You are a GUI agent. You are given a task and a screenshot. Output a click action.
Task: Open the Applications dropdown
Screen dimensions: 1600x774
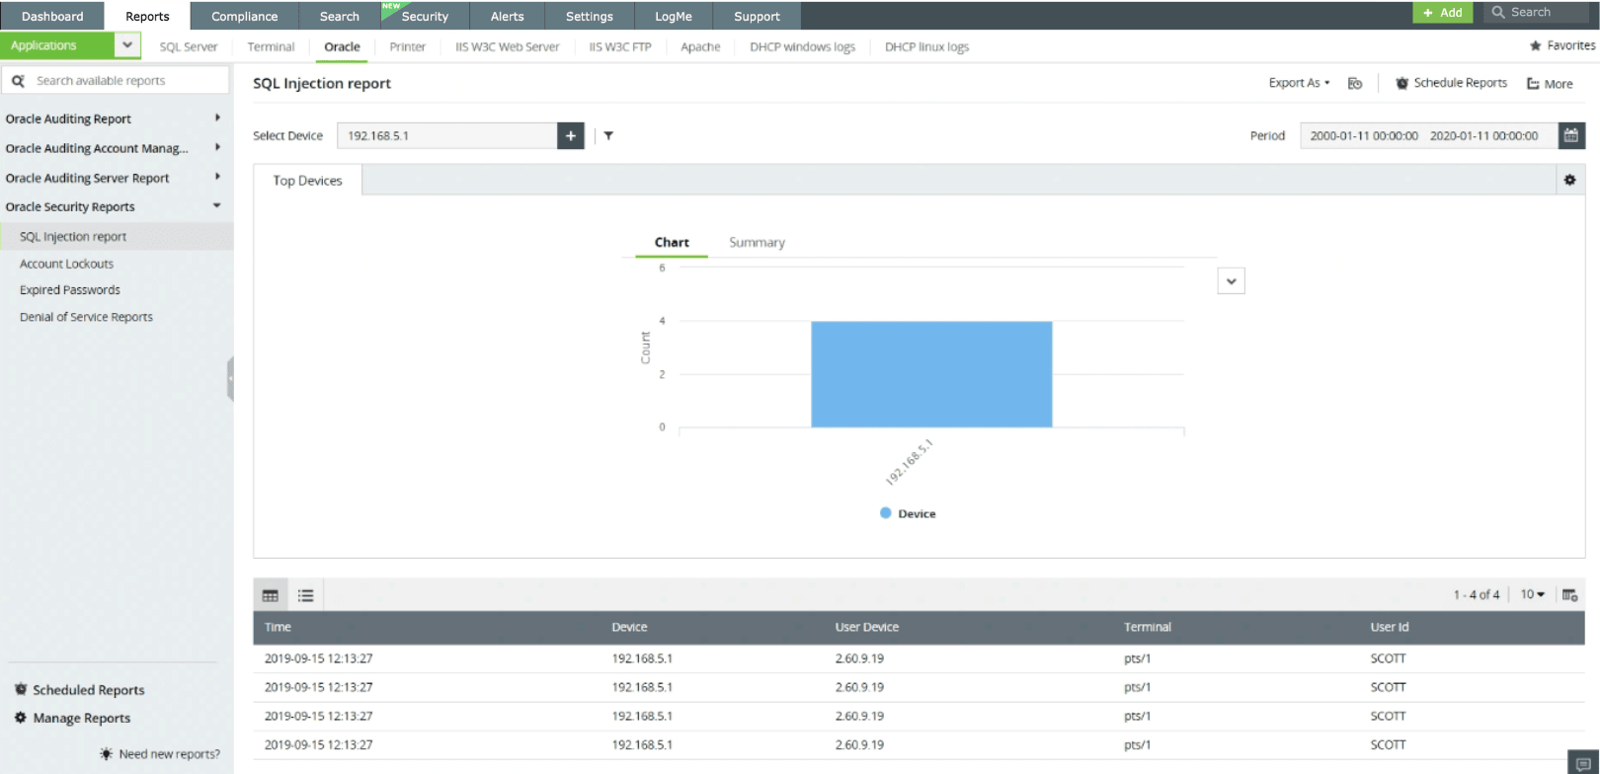[127, 45]
